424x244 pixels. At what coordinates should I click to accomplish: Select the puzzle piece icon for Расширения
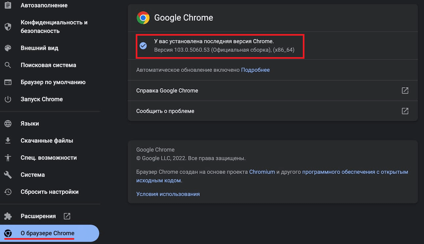tap(8, 216)
